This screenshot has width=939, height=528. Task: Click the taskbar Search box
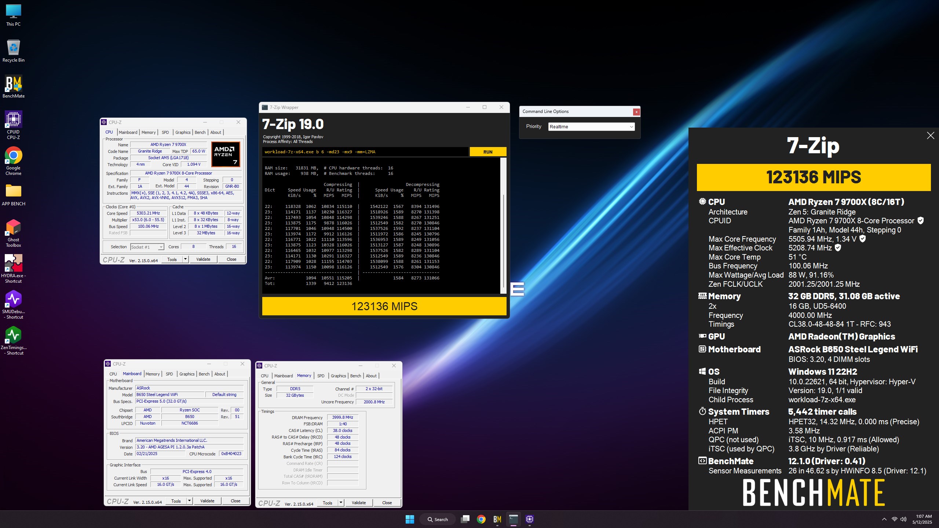coord(438,519)
